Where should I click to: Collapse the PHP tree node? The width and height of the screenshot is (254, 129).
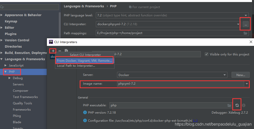click(6, 72)
